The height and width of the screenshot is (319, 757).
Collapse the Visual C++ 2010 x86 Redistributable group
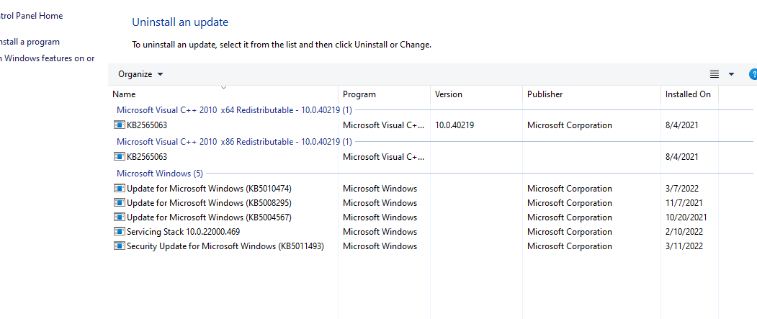[234, 142]
